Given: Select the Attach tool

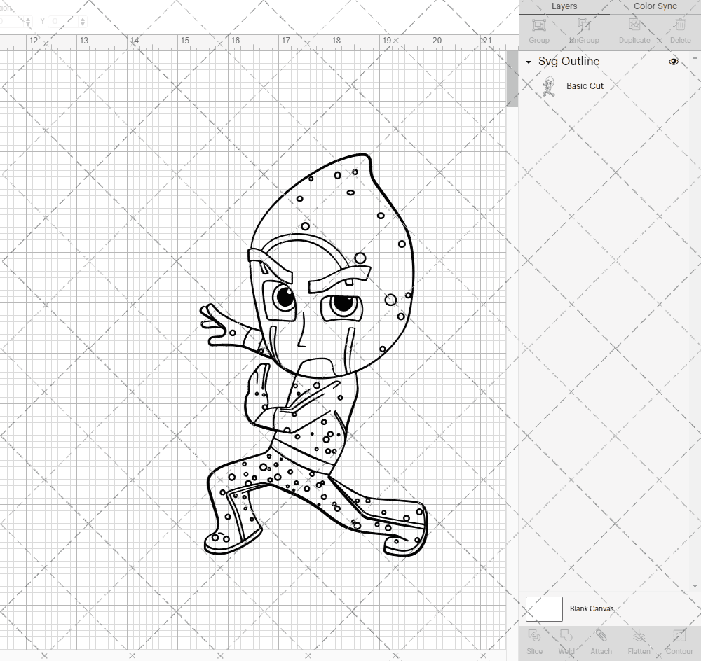Looking at the screenshot, I should click(x=601, y=641).
